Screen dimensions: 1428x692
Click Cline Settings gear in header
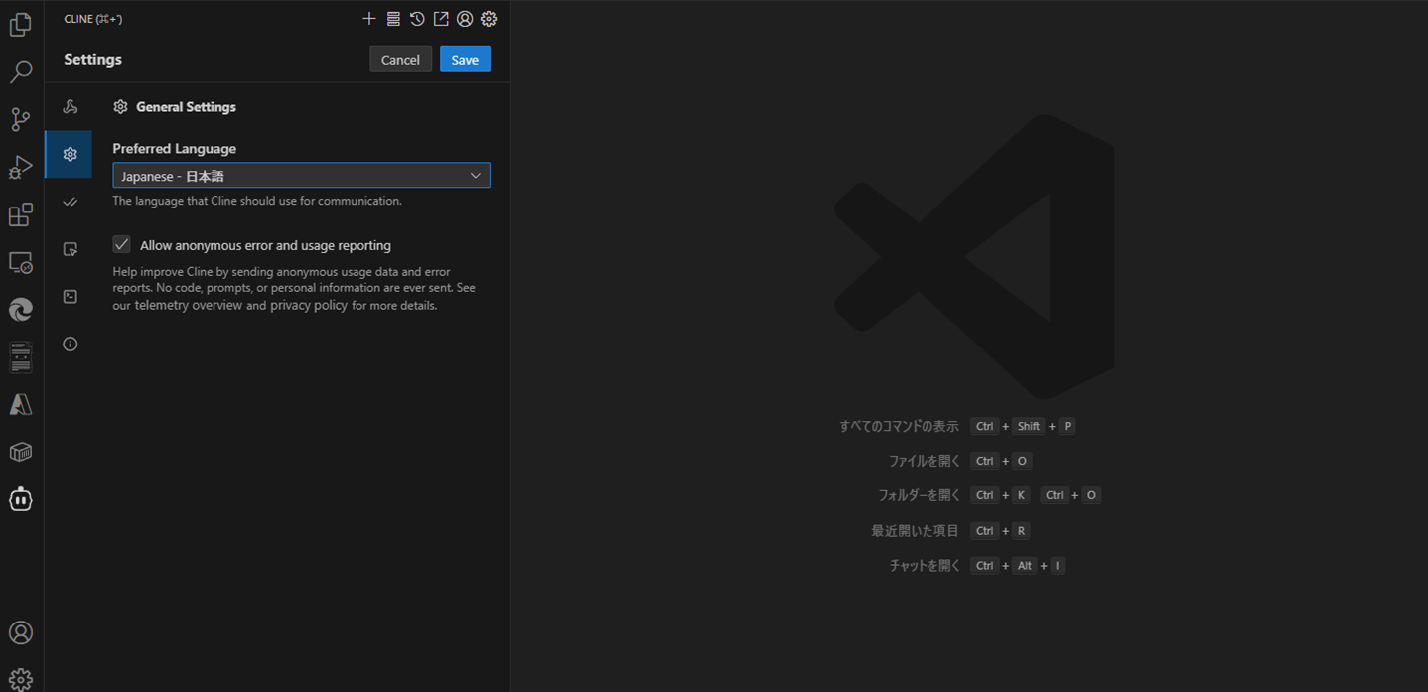click(x=489, y=19)
